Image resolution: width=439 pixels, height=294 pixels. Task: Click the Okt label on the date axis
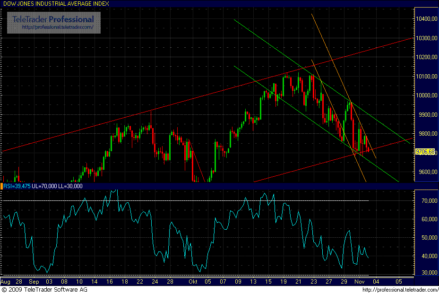click(x=193, y=281)
